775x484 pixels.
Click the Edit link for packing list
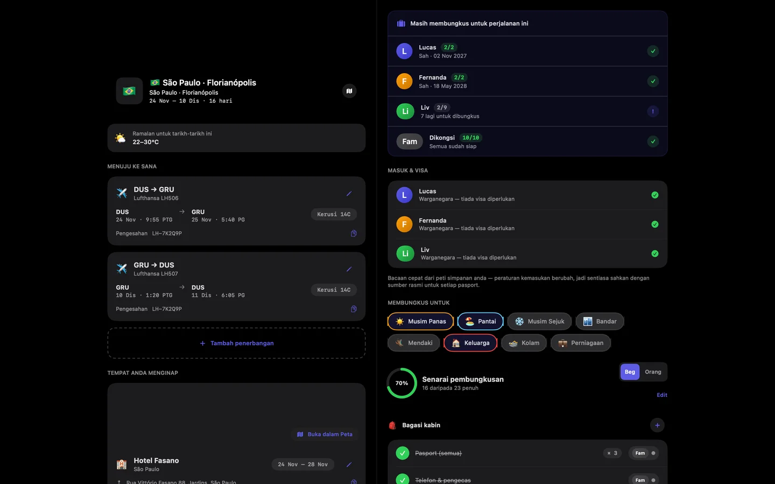pyautogui.click(x=662, y=395)
